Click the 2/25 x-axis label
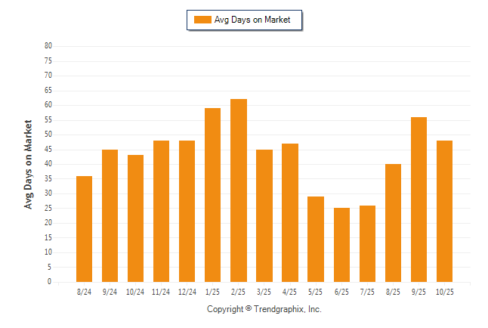The image size is (488, 328). point(239,291)
